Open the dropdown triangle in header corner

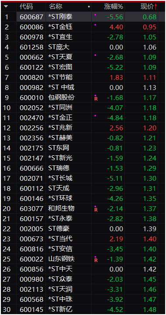[x=6, y=7]
